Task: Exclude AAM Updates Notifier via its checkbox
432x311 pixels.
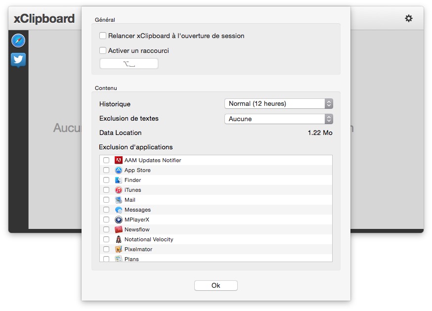Action: (x=106, y=160)
